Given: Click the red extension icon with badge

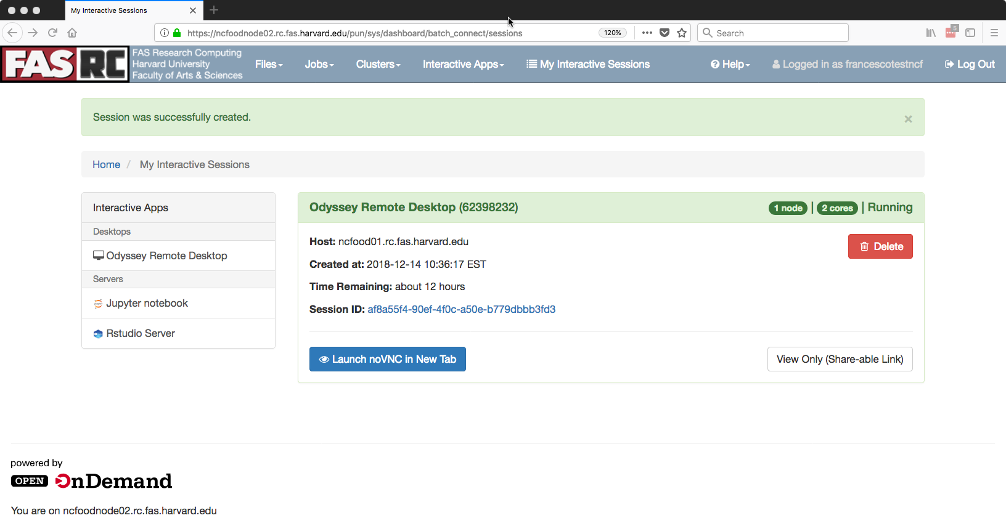Looking at the screenshot, I should tap(951, 31).
